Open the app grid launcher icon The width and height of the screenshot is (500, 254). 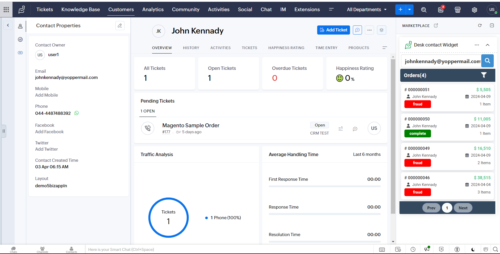(x=6, y=10)
